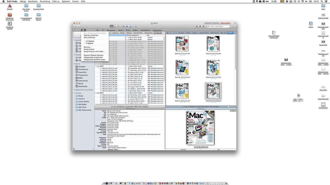Open the home icon favorites dropdown
The width and height of the screenshot is (330, 185).
tap(98, 30)
